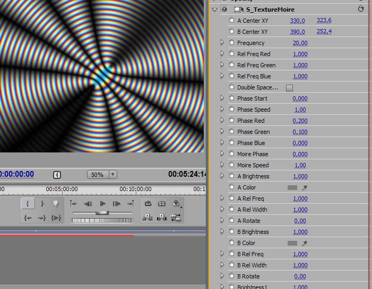The height and width of the screenshot is (289, 372).
Task: Expand the Rel Freq Blue property
Action: click(x=222, y=76)
